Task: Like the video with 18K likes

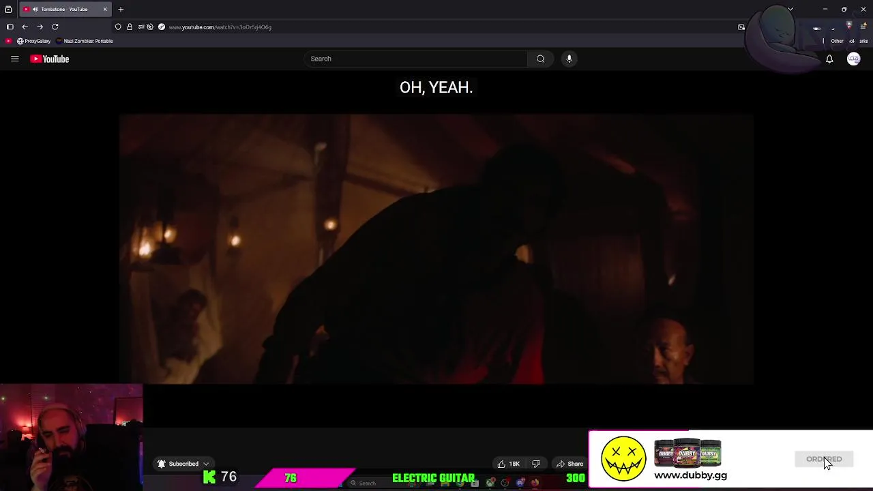Action: (x=508, y=464)
